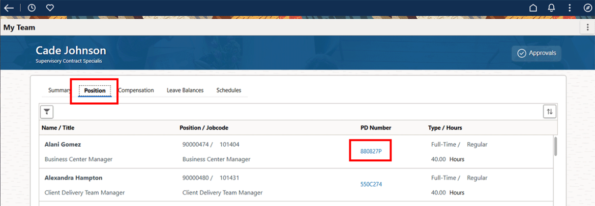The image size is (595, 206).
Task: Click Client Delivery Team Manager under Alexandra Hampton
Action: [84, 193]
